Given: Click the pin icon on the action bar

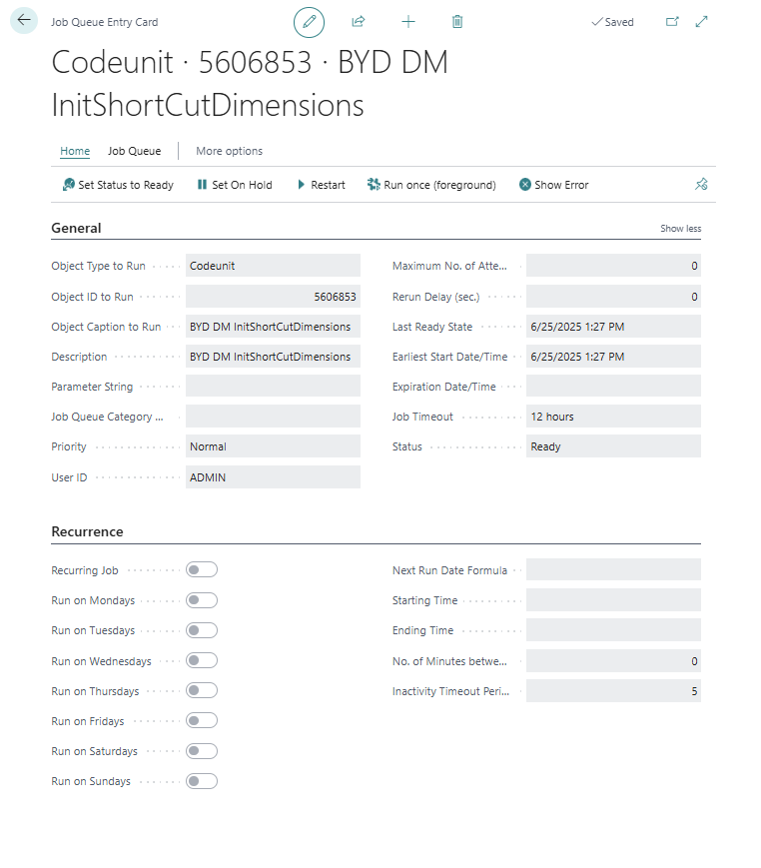Looking at the screenshot, I should pyautogui.click(x=701, y=185).
